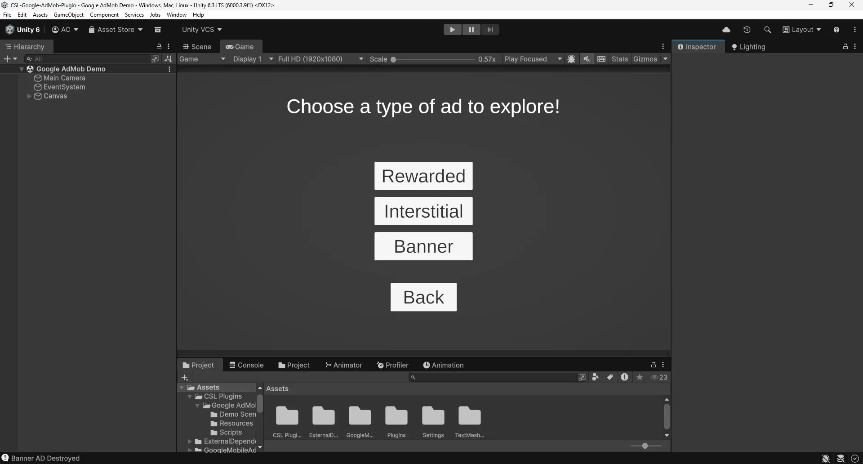Open the Display 1 dropdown
The height and width of the screenshot is (464, 863).
pyautogui.click(x=253, y=59)
